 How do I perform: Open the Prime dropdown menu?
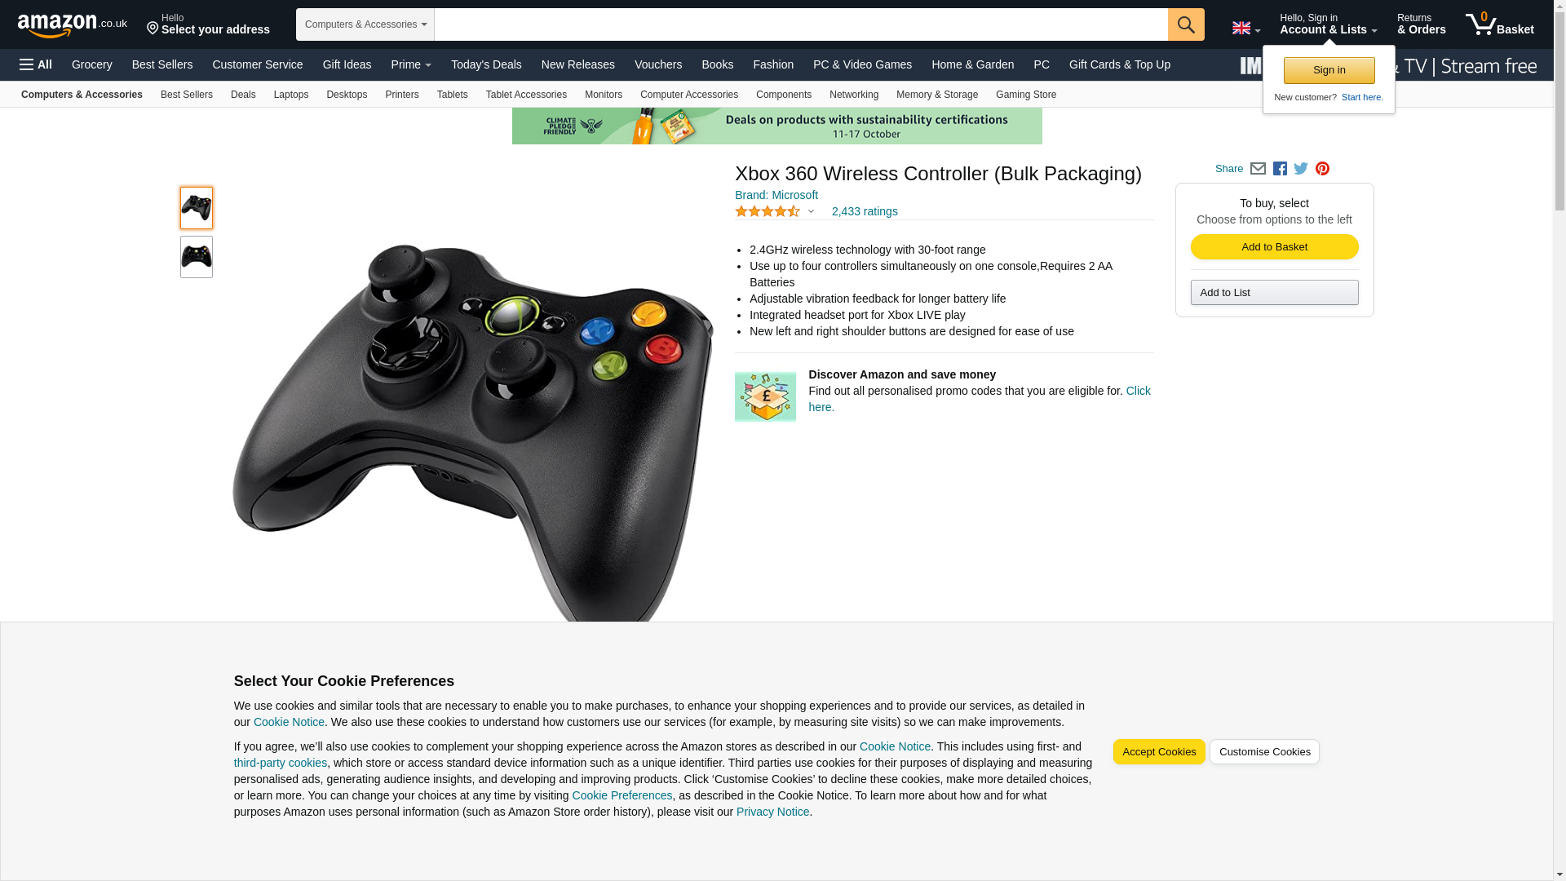tap(411, 64)
